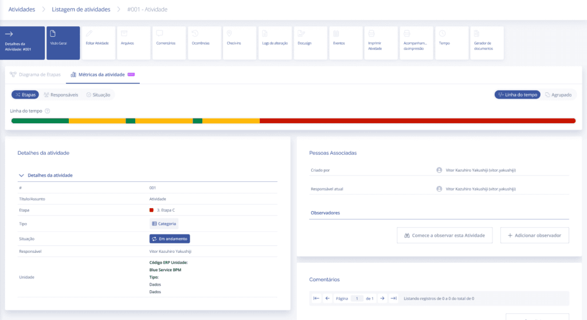Screen dimensions: 587x320
Task: Open the Ocorrências tile
Action: [x=205, y=42]
